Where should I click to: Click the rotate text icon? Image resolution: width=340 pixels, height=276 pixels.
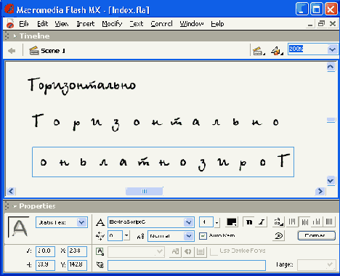click(279, 235)
